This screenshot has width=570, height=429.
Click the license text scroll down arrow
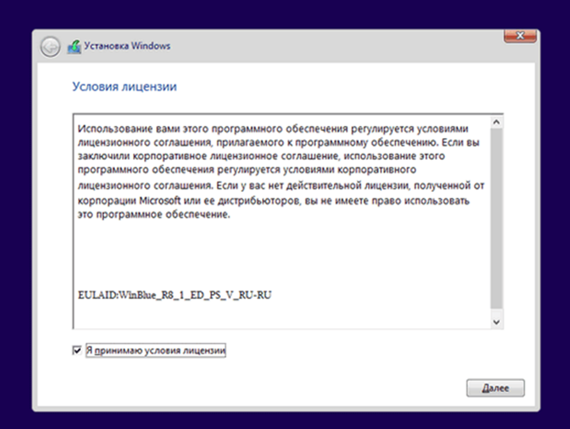(x=496, y=322)
